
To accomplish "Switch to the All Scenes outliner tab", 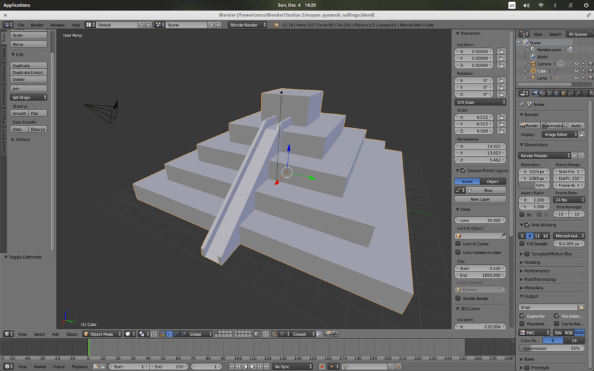I will pyautogui.click(x=577, y=34).
